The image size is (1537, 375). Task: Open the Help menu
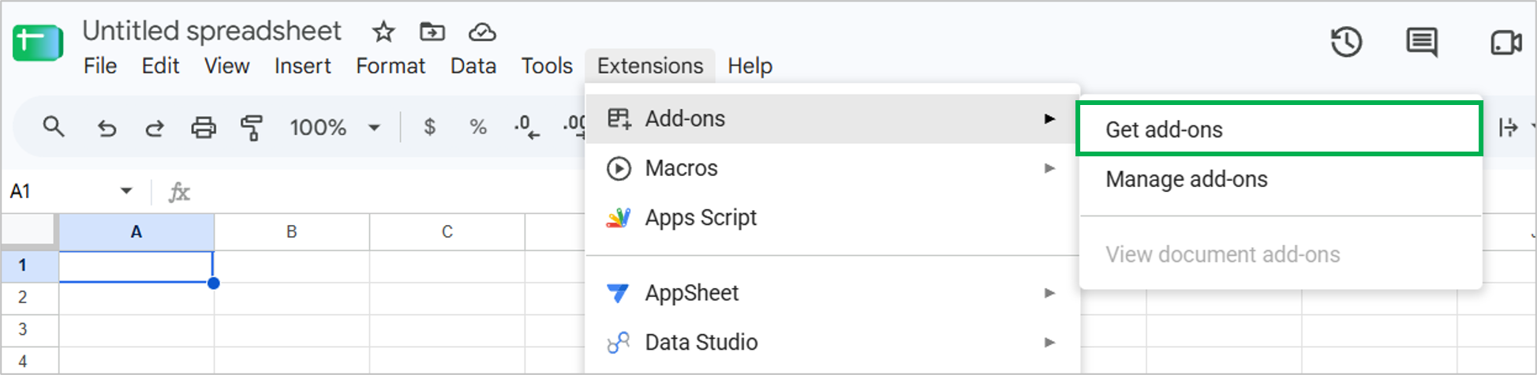[x=750, y=66]
